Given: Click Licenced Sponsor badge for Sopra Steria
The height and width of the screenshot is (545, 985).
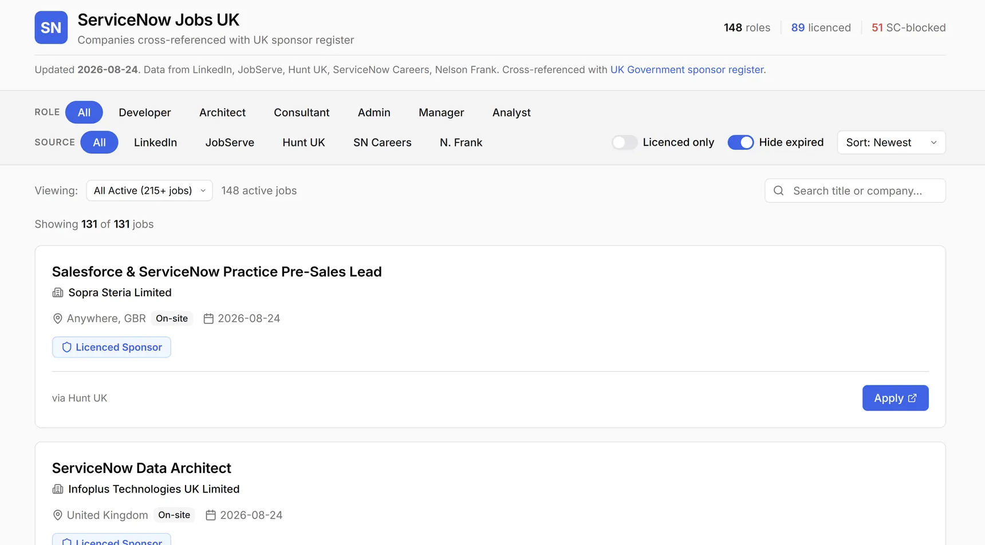Looking at the screenshot, I should coord(112,347).
